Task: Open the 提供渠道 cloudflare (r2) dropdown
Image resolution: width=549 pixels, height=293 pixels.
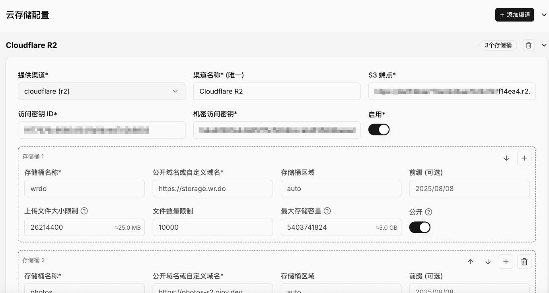Action: (101, 91)
